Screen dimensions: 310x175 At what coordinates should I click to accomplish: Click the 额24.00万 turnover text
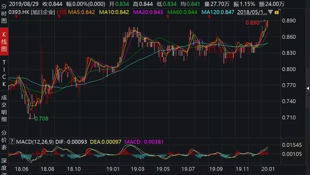[x=272, y=4]
